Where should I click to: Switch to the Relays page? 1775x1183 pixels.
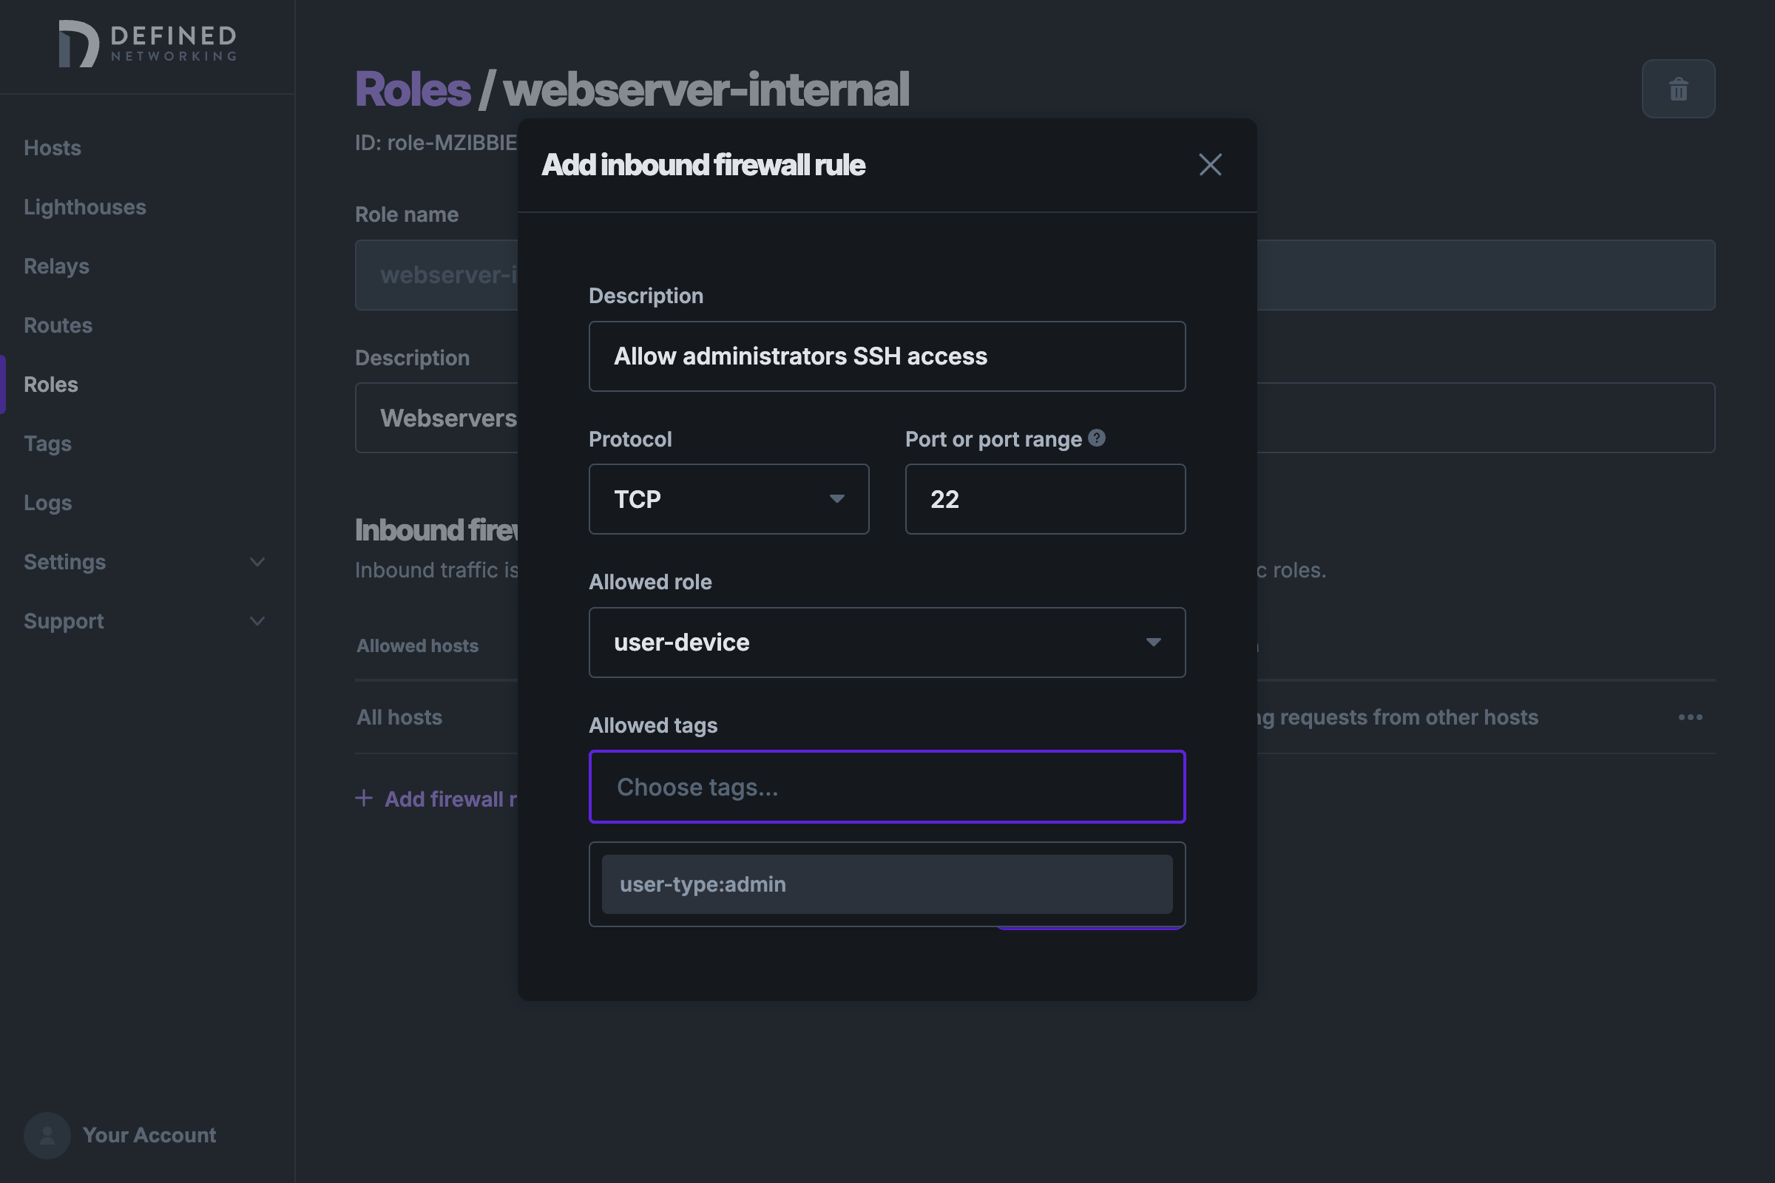(56, 265)
